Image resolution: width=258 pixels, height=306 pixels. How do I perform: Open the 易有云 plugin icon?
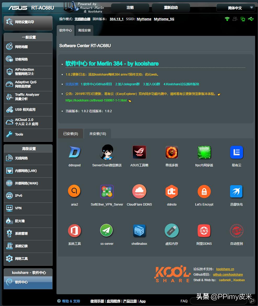tap(236, 152)
